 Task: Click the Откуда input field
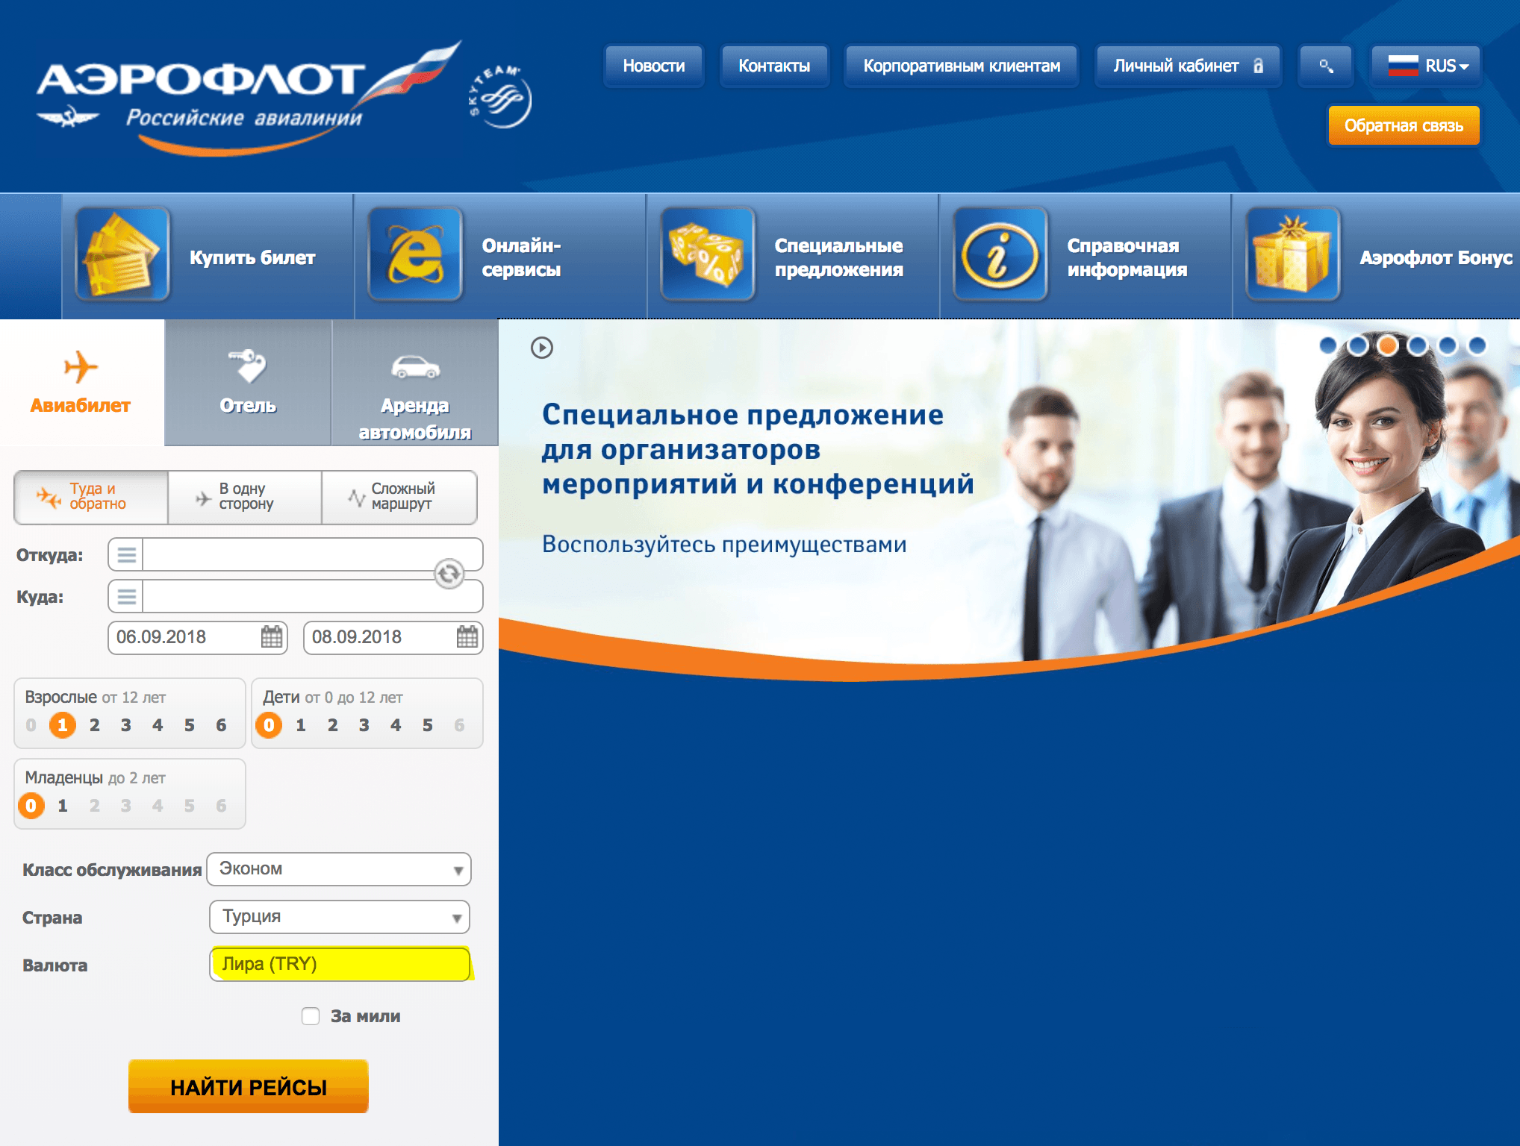312,555
